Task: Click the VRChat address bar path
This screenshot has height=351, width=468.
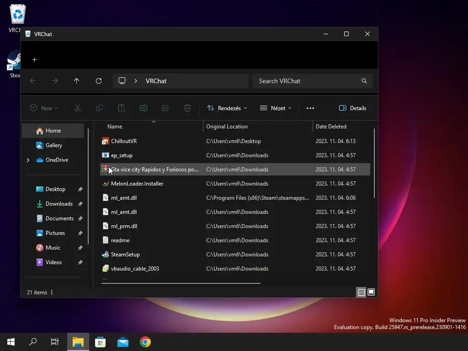Action: pyautogui.click(x=181, y=81)
